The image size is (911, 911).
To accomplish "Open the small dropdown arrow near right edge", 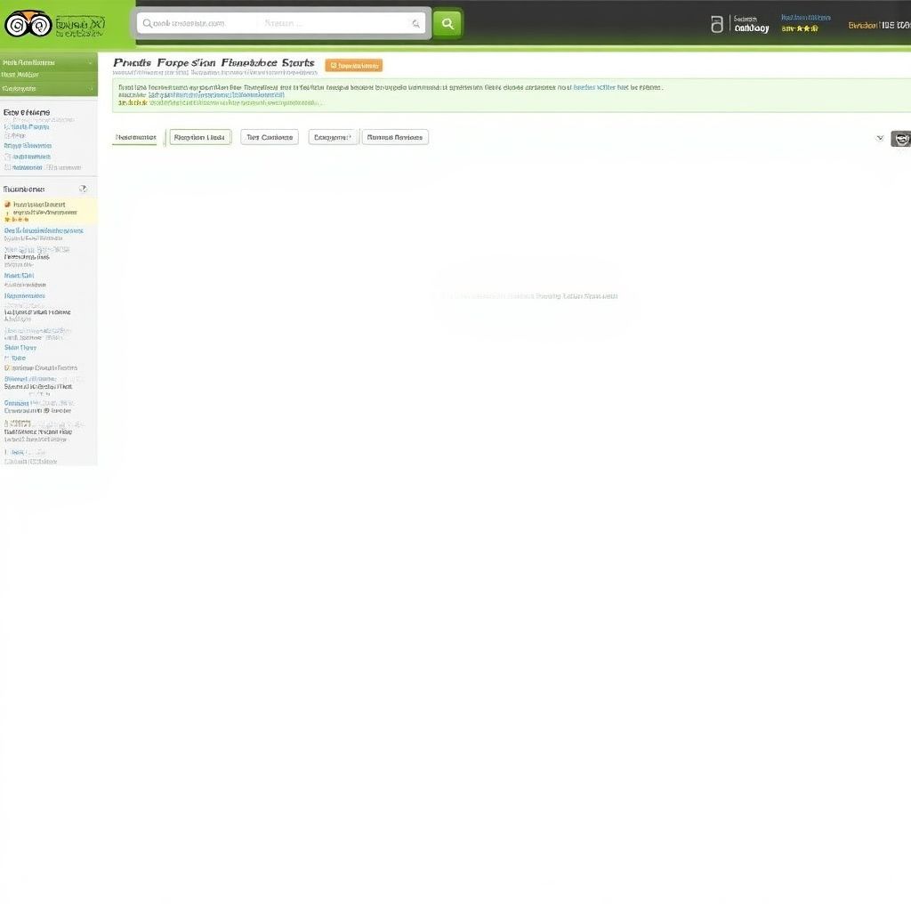I will click(x=880, y=138).
